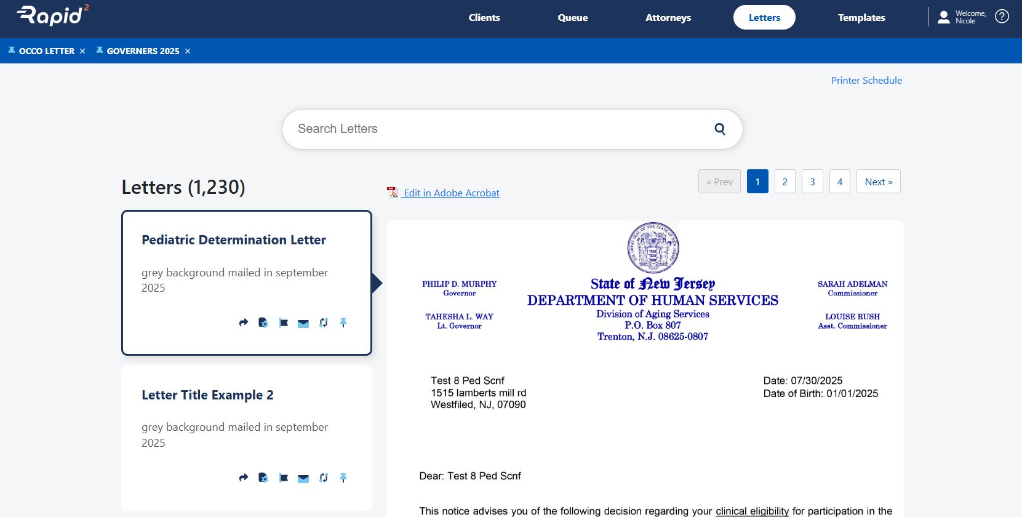
Task: Switch to the Templates tab
Action: [861, 18]
